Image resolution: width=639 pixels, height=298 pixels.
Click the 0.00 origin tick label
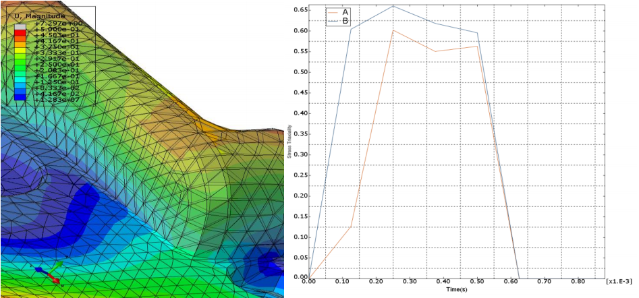click(309, 281)
